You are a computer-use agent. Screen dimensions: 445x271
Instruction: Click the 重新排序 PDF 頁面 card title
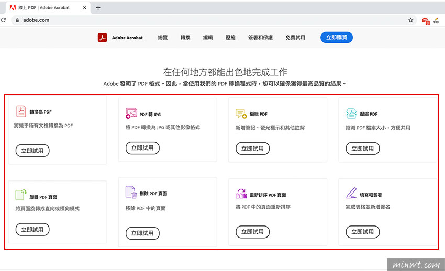tap(268, 195)
